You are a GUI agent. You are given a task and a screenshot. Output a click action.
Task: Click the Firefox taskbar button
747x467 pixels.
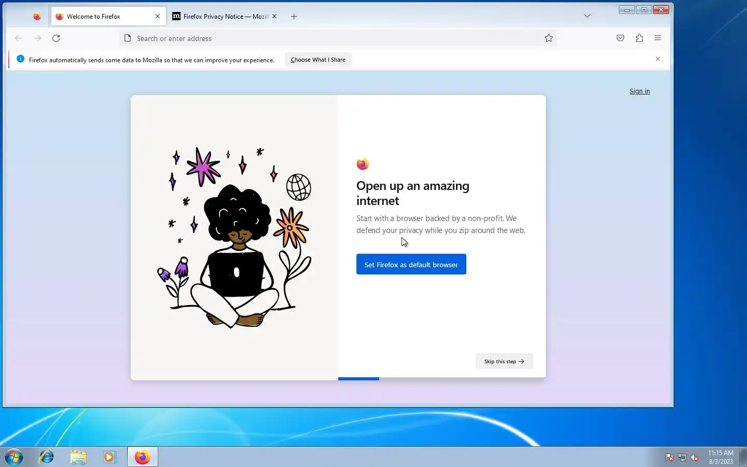click(142, 457)
